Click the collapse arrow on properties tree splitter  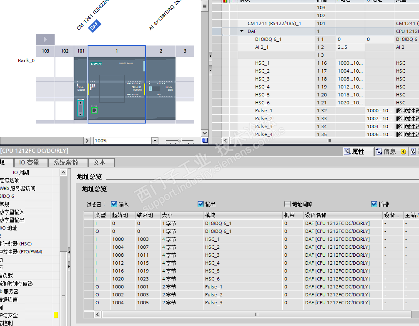click(x=69, y=252)
